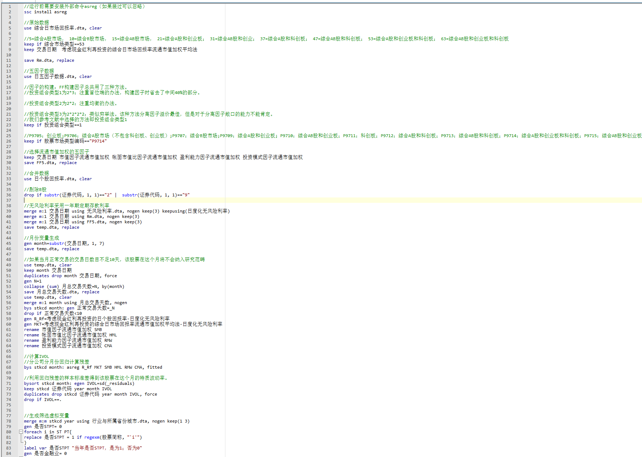The height and width of the screenshot is (457, 642).
Task: Click the "collapse (sum)" line
Action: 74,286
